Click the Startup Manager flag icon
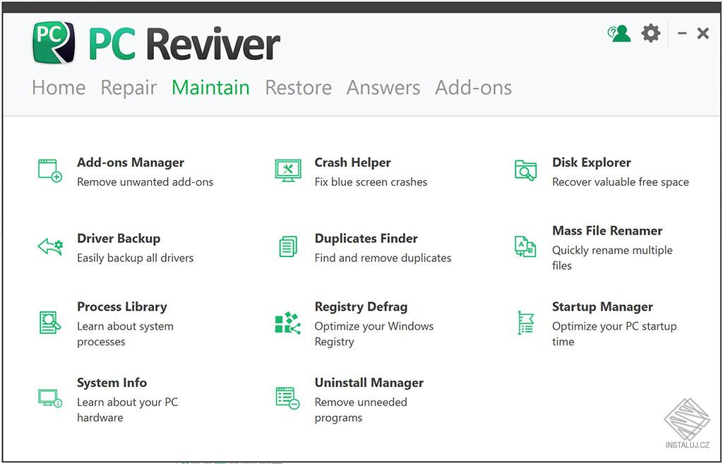The image size is (723, 464). [525, 323]
